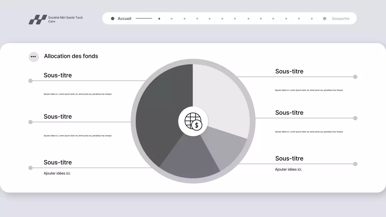The width and height of the screenshot is (386, 217).
Task: Select the second step dot in navigation bar
Action: [172, 19]
